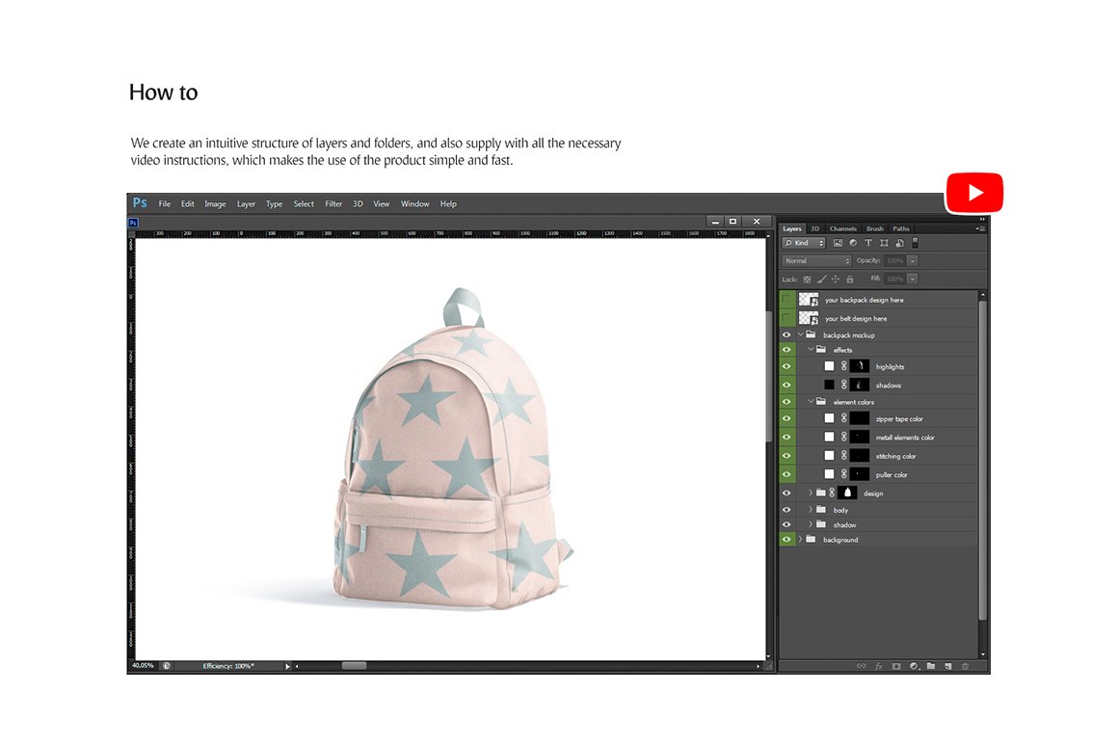
Task: Hide the highlights layer
Action: coord(787,366)
